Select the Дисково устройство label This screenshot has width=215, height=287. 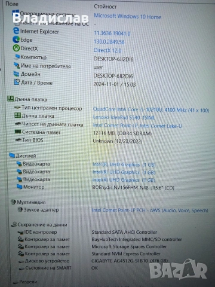(x=47, y=261)
